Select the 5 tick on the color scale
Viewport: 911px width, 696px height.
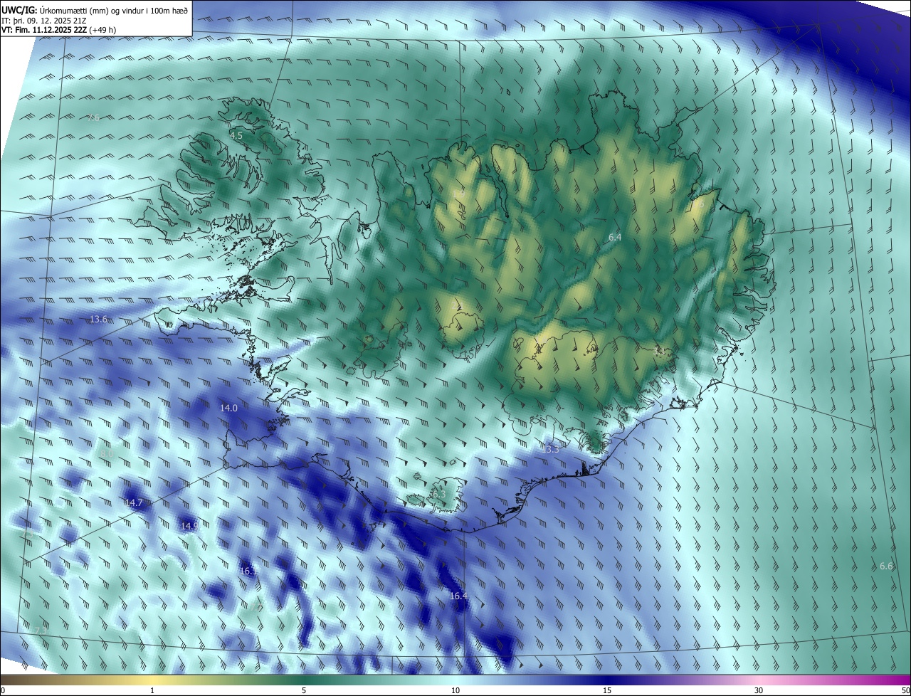(304, 691)
